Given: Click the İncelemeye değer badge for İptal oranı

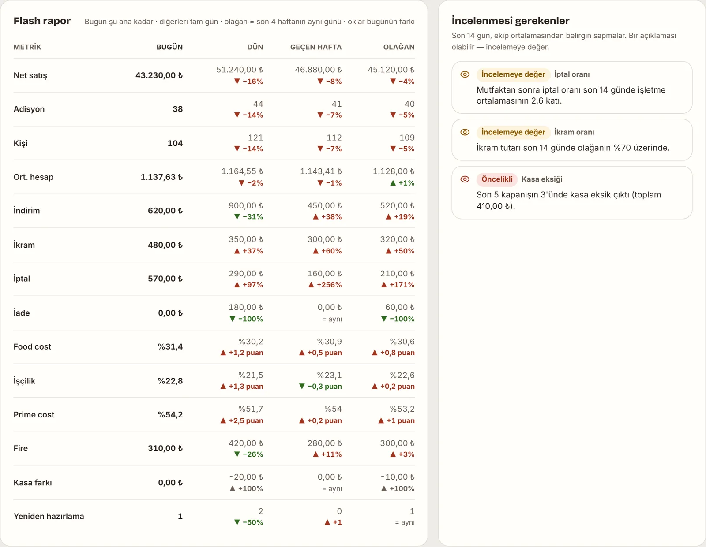Looking at the screenshot, I should [513, 74].
